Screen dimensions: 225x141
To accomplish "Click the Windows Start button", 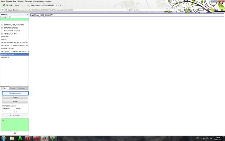I will (4, 138).
